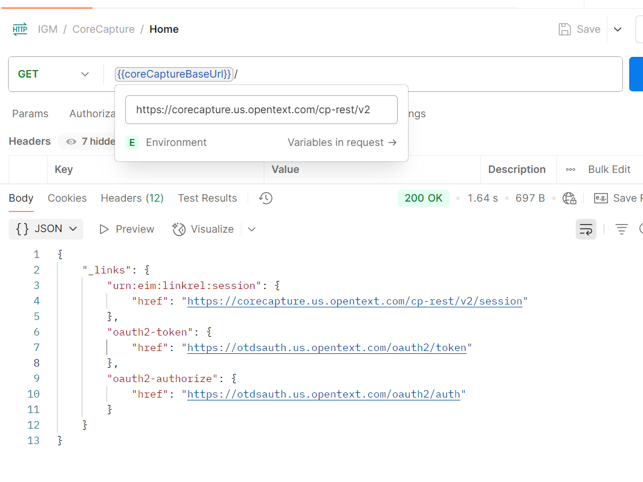Viewport: 643px width, 482px height.
Task: Open the response filter icon
Action: pyautogui.click(x=622, y=229)
